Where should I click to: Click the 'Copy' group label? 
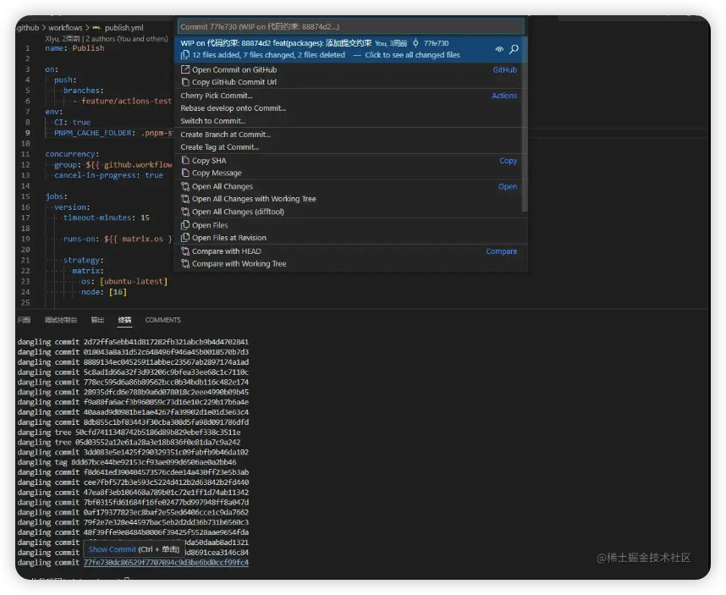(x=508, y=160)
